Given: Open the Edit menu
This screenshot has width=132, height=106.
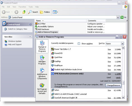Looking at the screenshot, I should tap(8, 7).
